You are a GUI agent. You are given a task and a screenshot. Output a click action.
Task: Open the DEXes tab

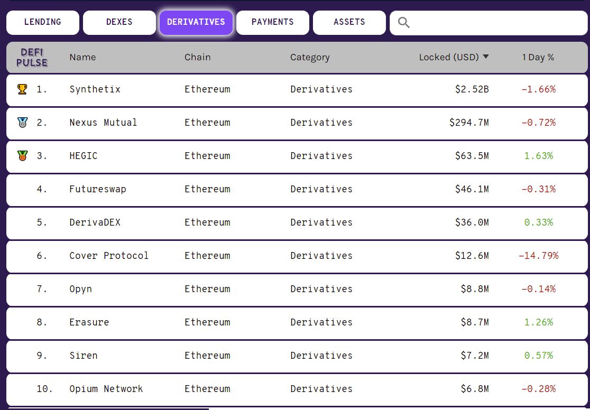(119, 22)
